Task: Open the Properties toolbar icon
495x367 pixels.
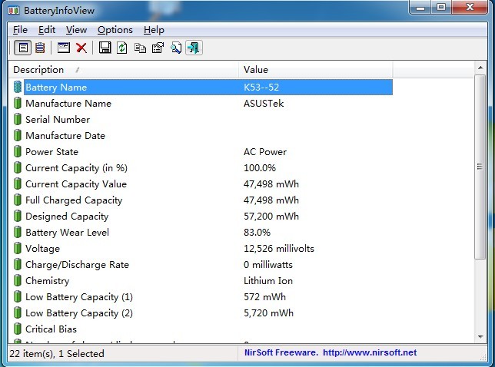Action: coord(158,48)
